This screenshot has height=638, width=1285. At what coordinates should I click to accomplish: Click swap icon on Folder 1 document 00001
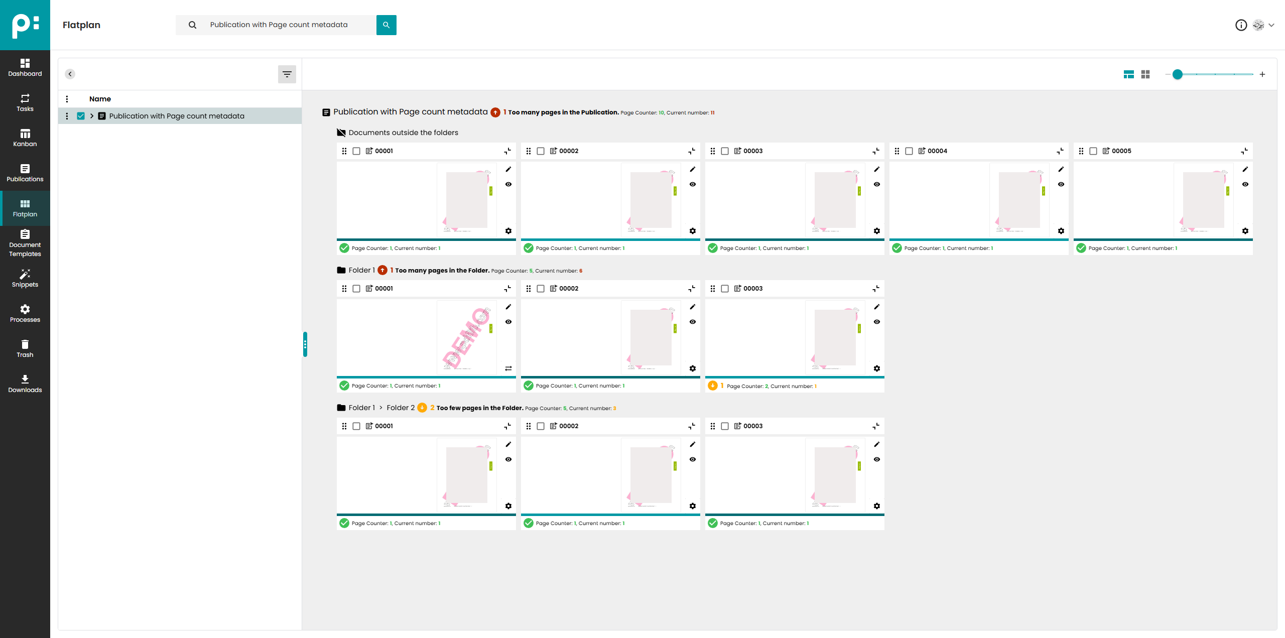508,368
